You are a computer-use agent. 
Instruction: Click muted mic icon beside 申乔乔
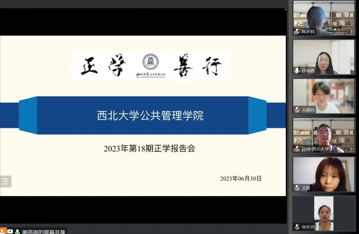[297, 227]
